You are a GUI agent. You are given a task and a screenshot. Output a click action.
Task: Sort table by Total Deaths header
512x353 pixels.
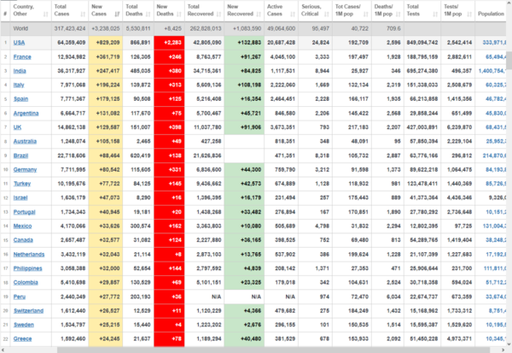(x=138, y=14)
